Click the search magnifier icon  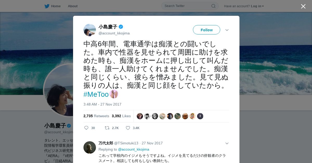[213, 6]
